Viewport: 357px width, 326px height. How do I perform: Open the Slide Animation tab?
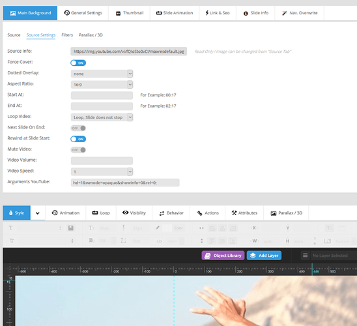[x=175, y=13]
